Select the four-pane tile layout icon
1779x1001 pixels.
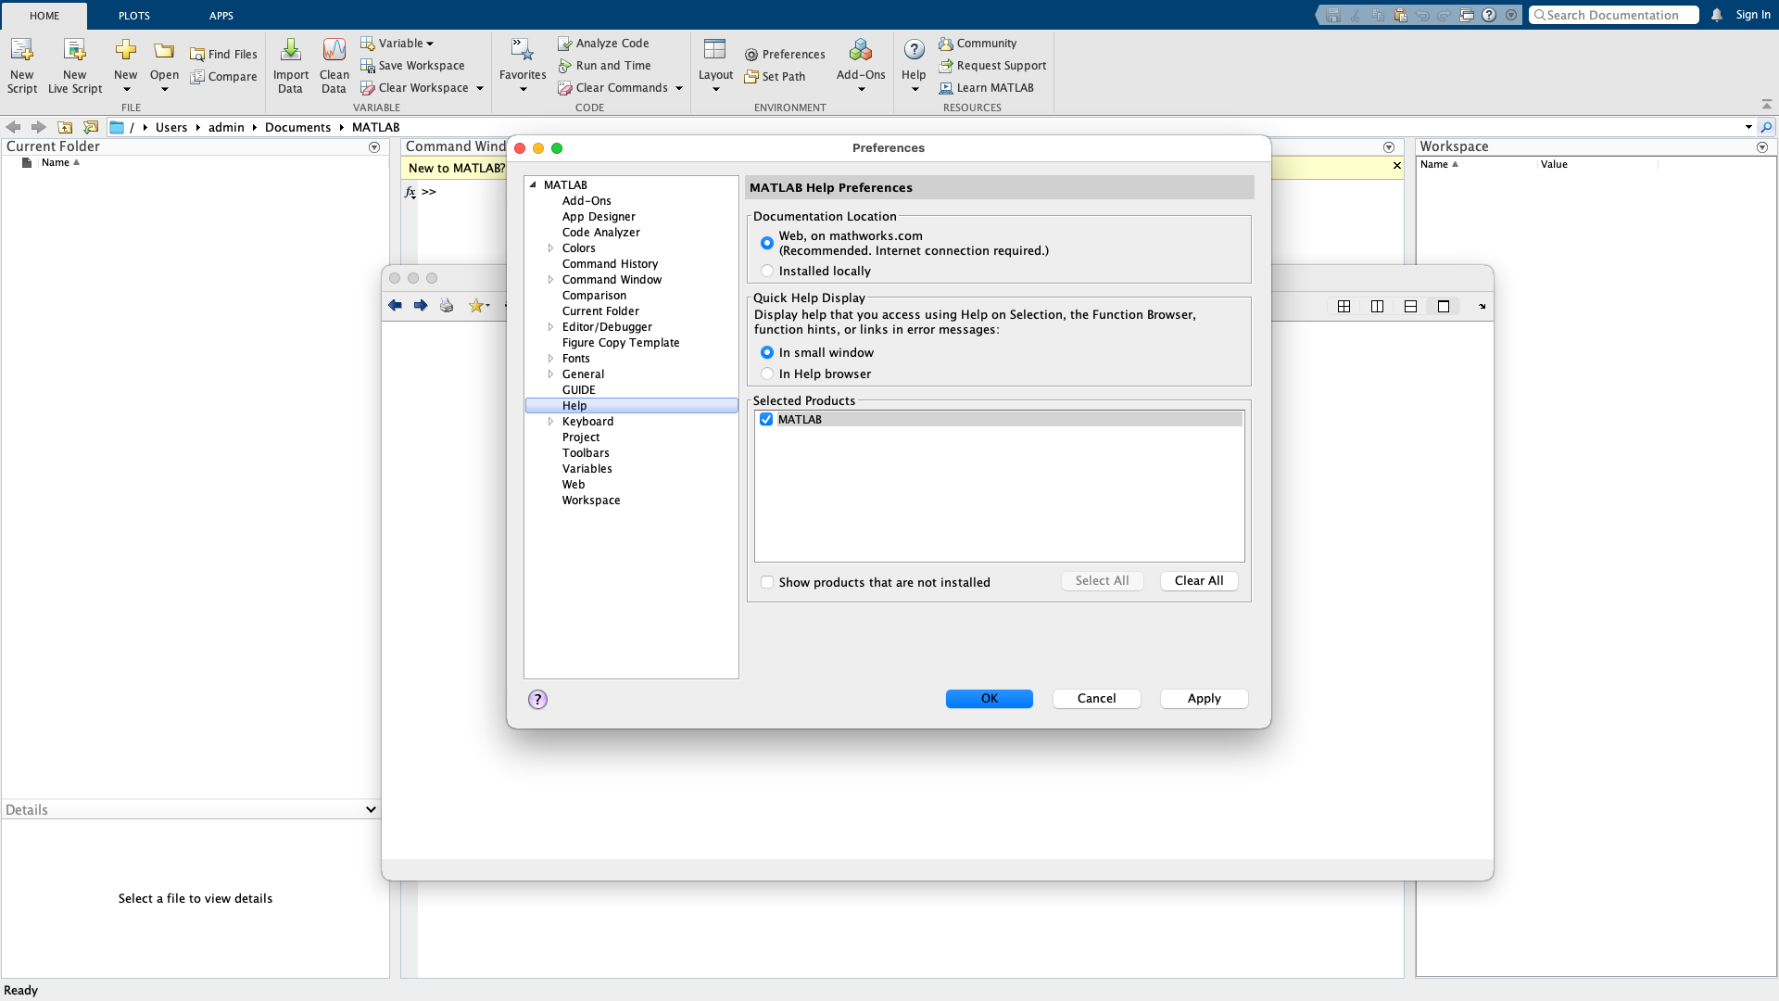[x=1344, y=307]
